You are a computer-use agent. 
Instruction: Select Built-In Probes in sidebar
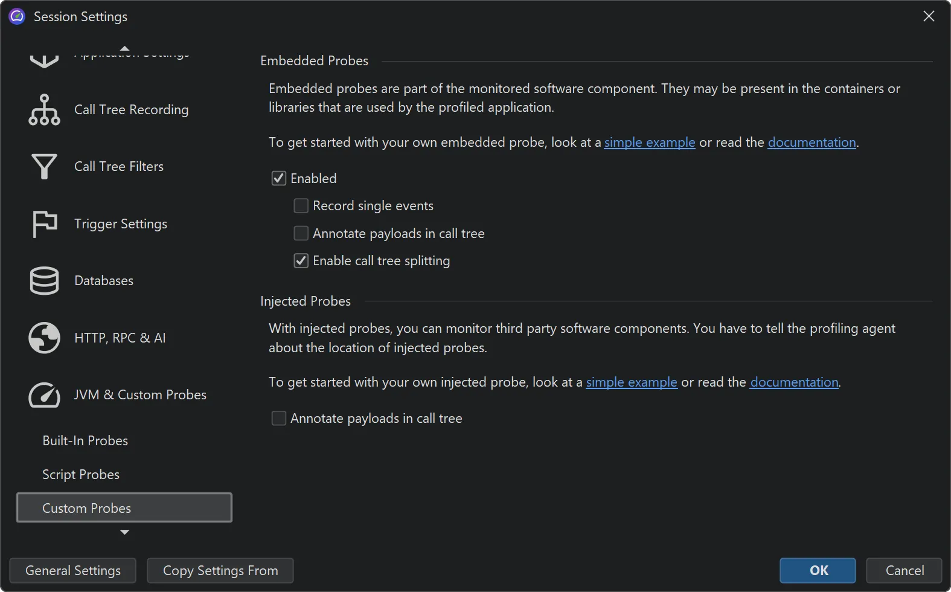[x=85, y=441]
